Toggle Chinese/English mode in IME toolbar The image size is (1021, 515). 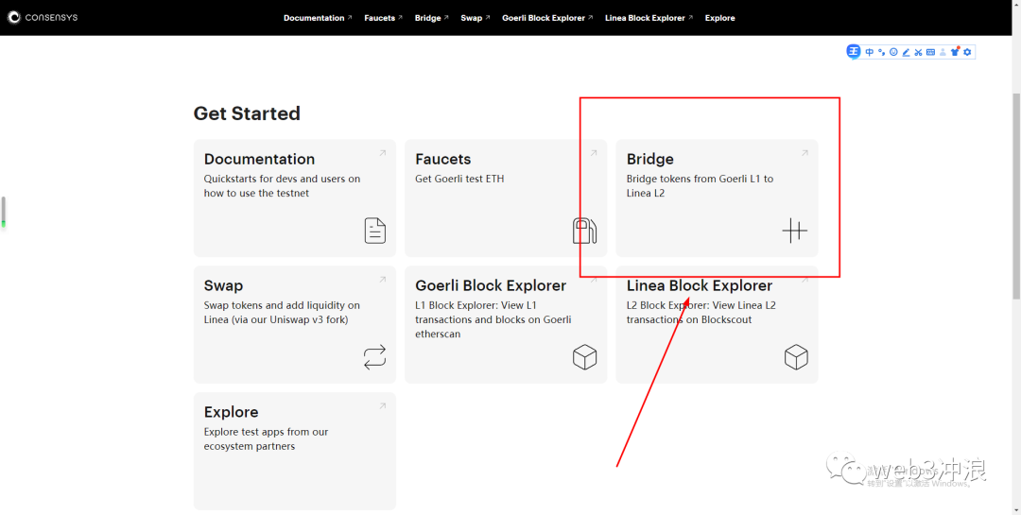[870, 52]
